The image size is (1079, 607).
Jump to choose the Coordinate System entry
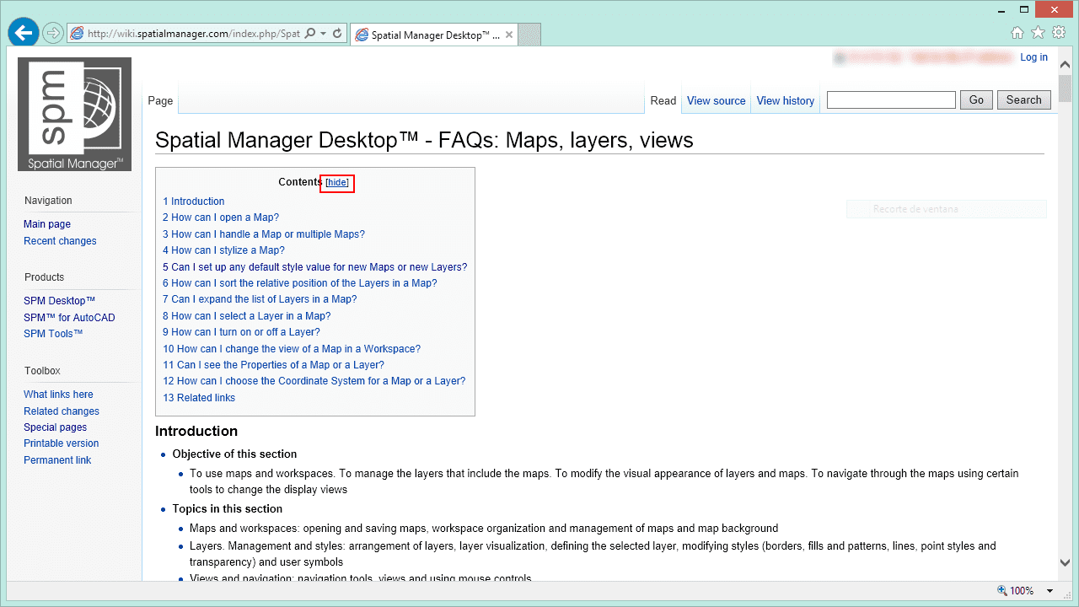[x=314, y=381]
